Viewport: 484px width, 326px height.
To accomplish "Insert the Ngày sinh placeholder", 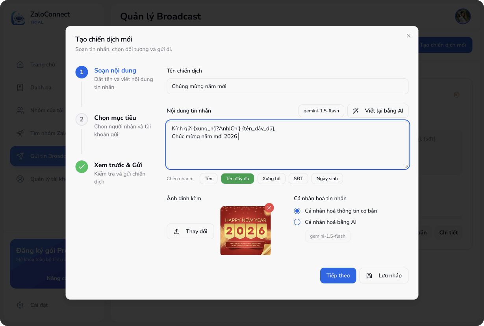I will coord(327,179).
